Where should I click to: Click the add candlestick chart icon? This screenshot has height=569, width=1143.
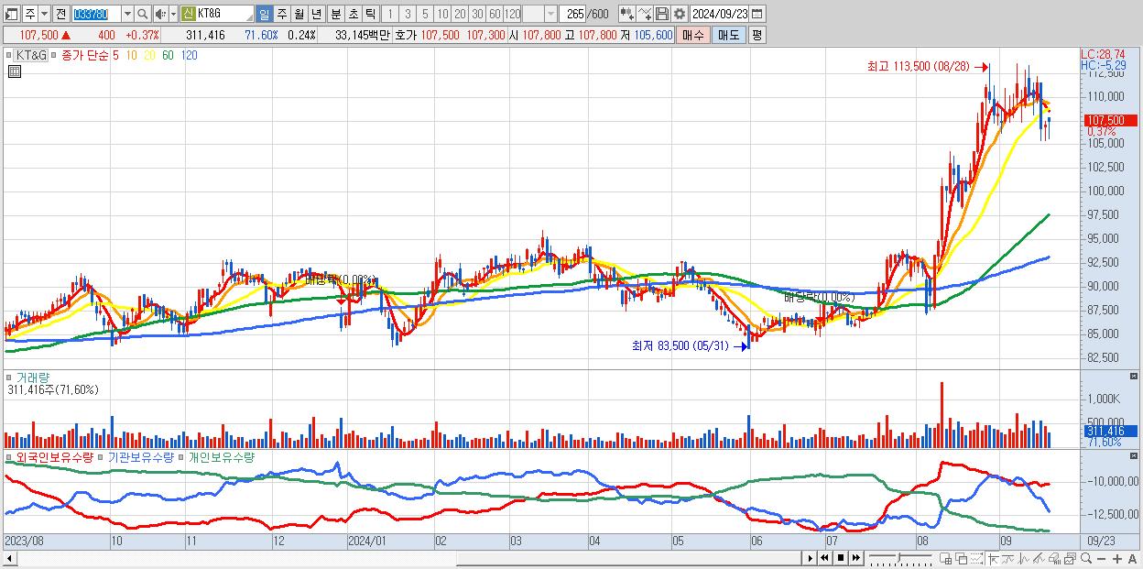(627, 14)
